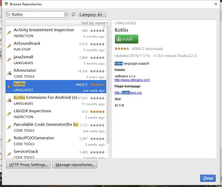Select the ServiceStack plugin row
This screenshot has height=187, width=222.
(56, 153)
